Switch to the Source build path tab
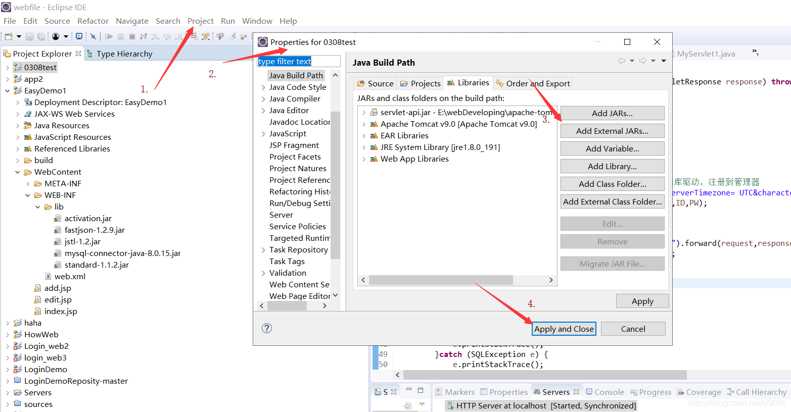The width and height of the screenshot is (791, 412). click(x=375, y=83)
